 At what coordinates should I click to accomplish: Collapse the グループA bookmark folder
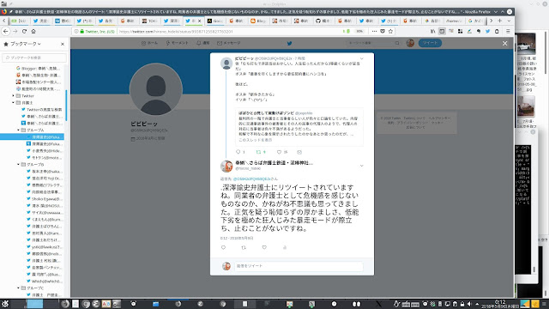pos(19,130)
